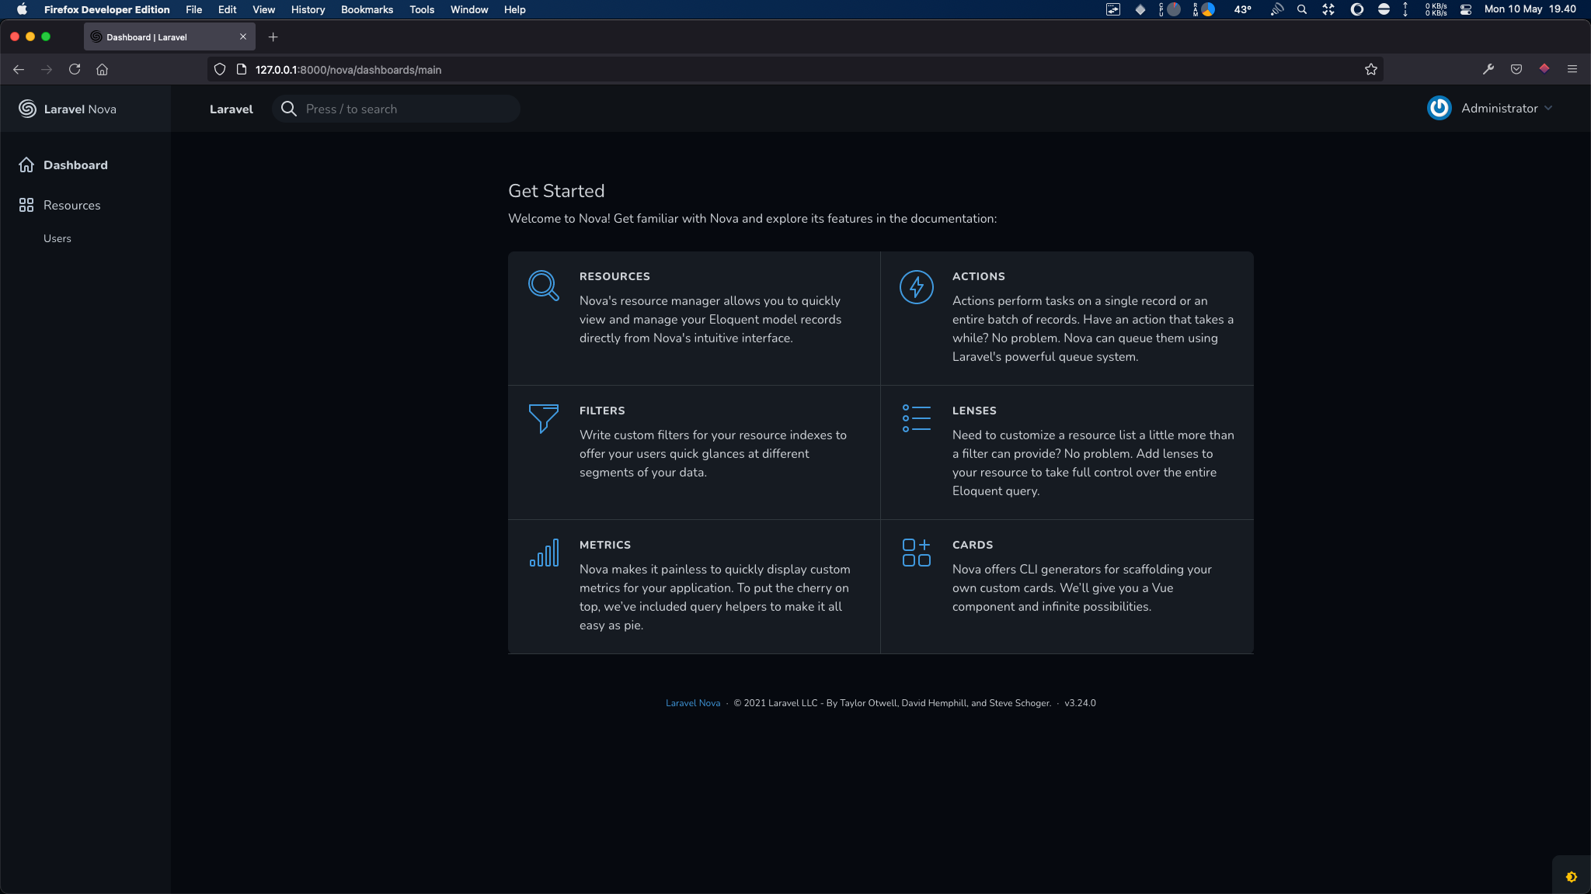This screenshot has height=894, width=1591.
Task: Focus the 'Press / to search' field
Action: (x=396, y=109)
